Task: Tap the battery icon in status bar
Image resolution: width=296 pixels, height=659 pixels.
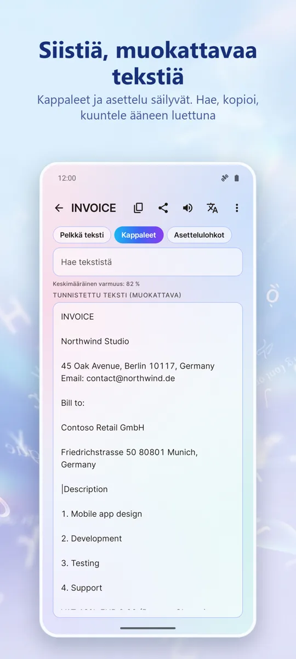Action: (237, 178)
